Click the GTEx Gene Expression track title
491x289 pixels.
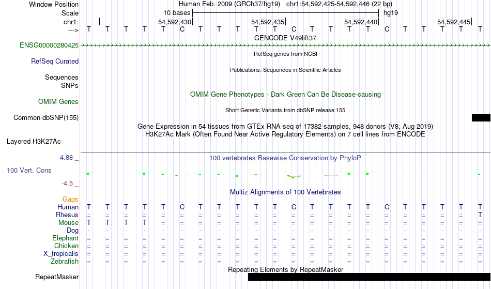285,127
